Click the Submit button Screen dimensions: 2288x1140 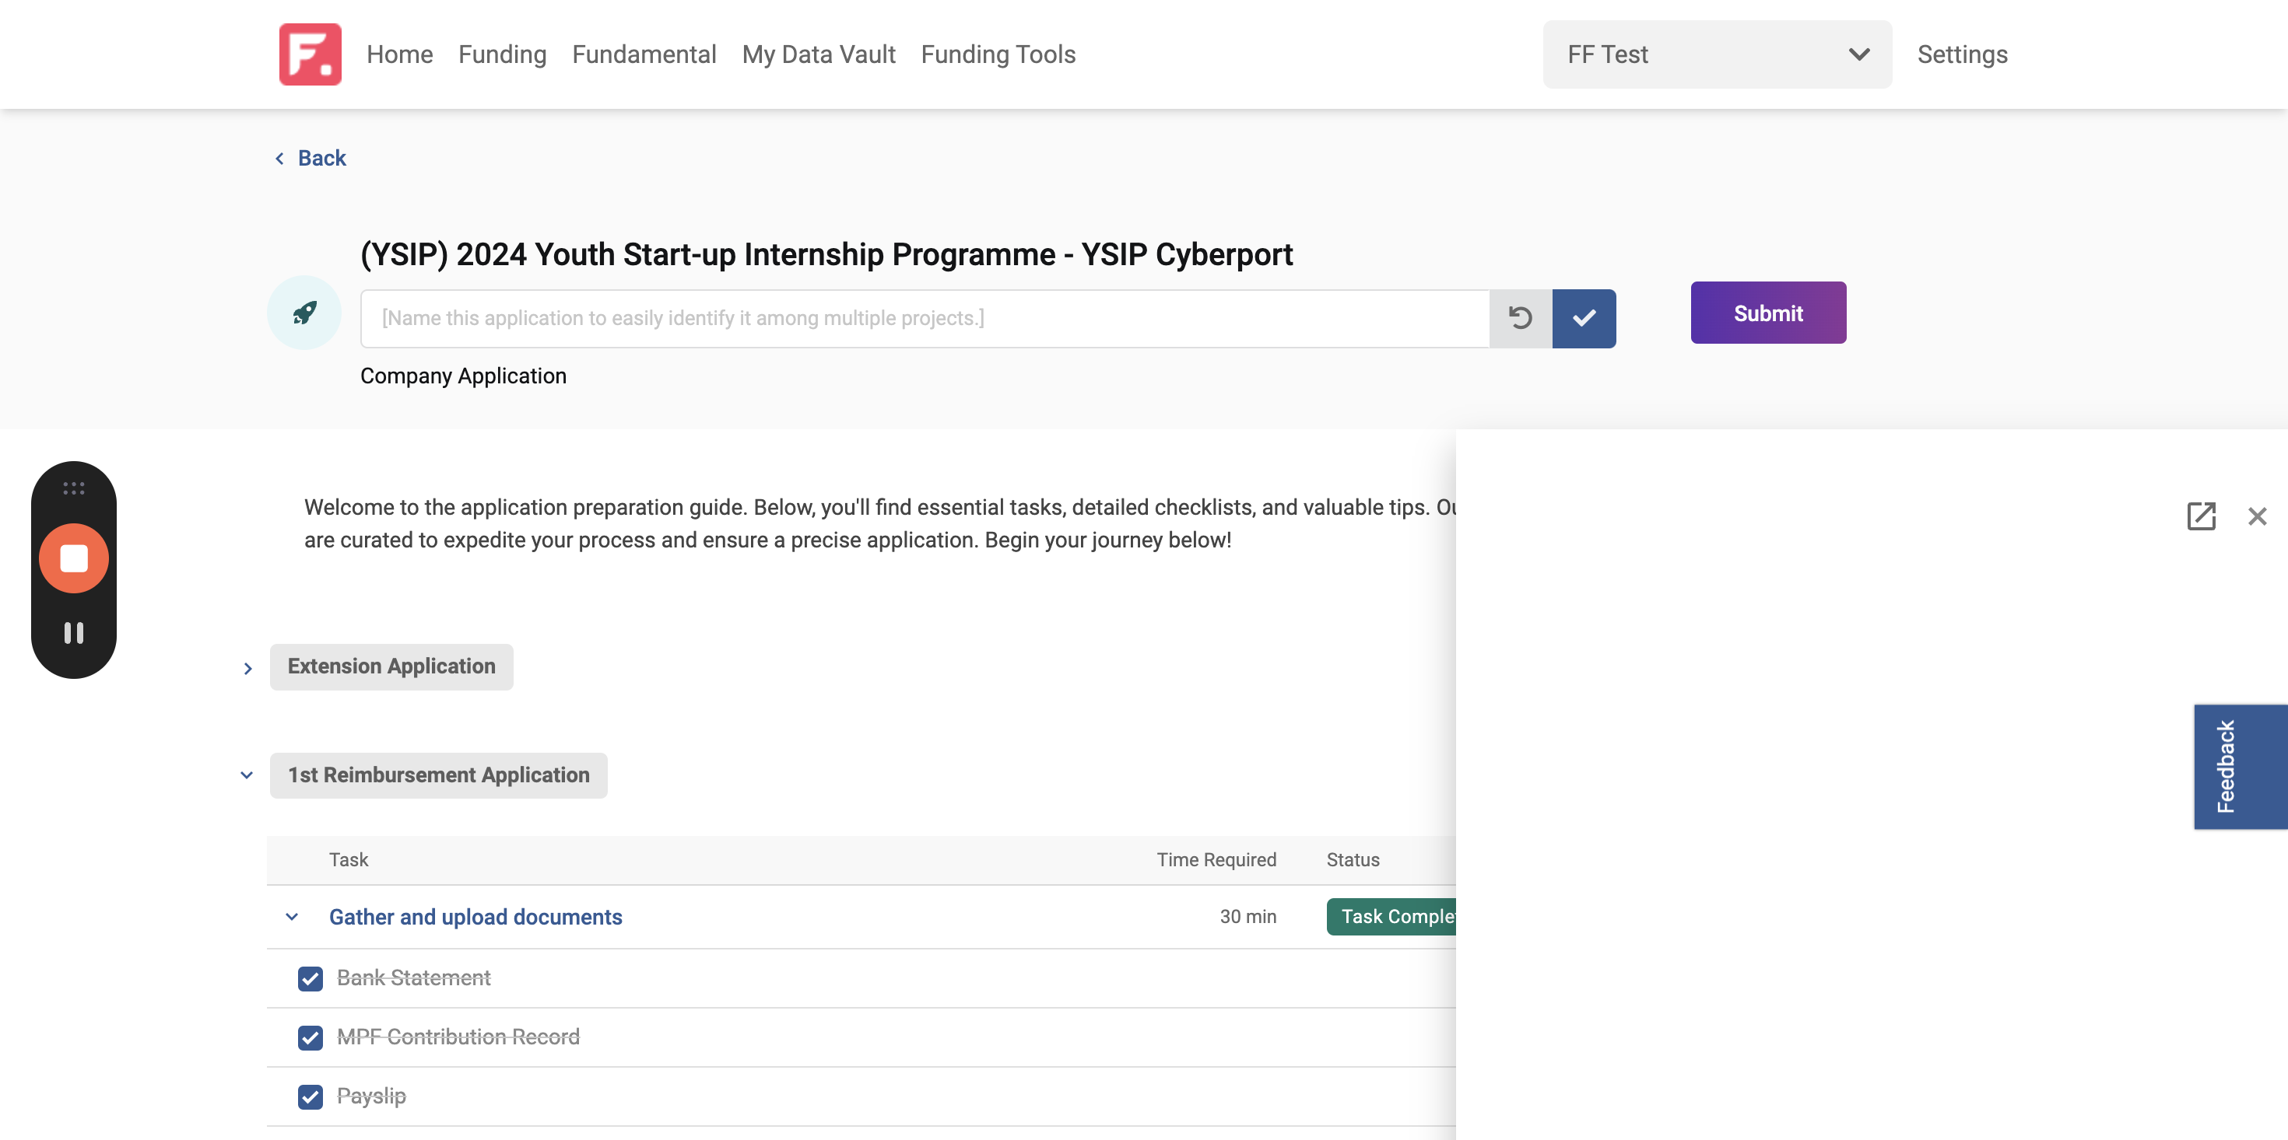1768,313
